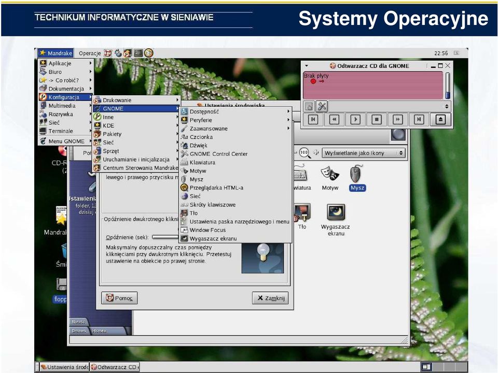Open 'Wyświetlanie jako Ikony' view dropdown
Screen dimensions: 498x373
point(364,153)
